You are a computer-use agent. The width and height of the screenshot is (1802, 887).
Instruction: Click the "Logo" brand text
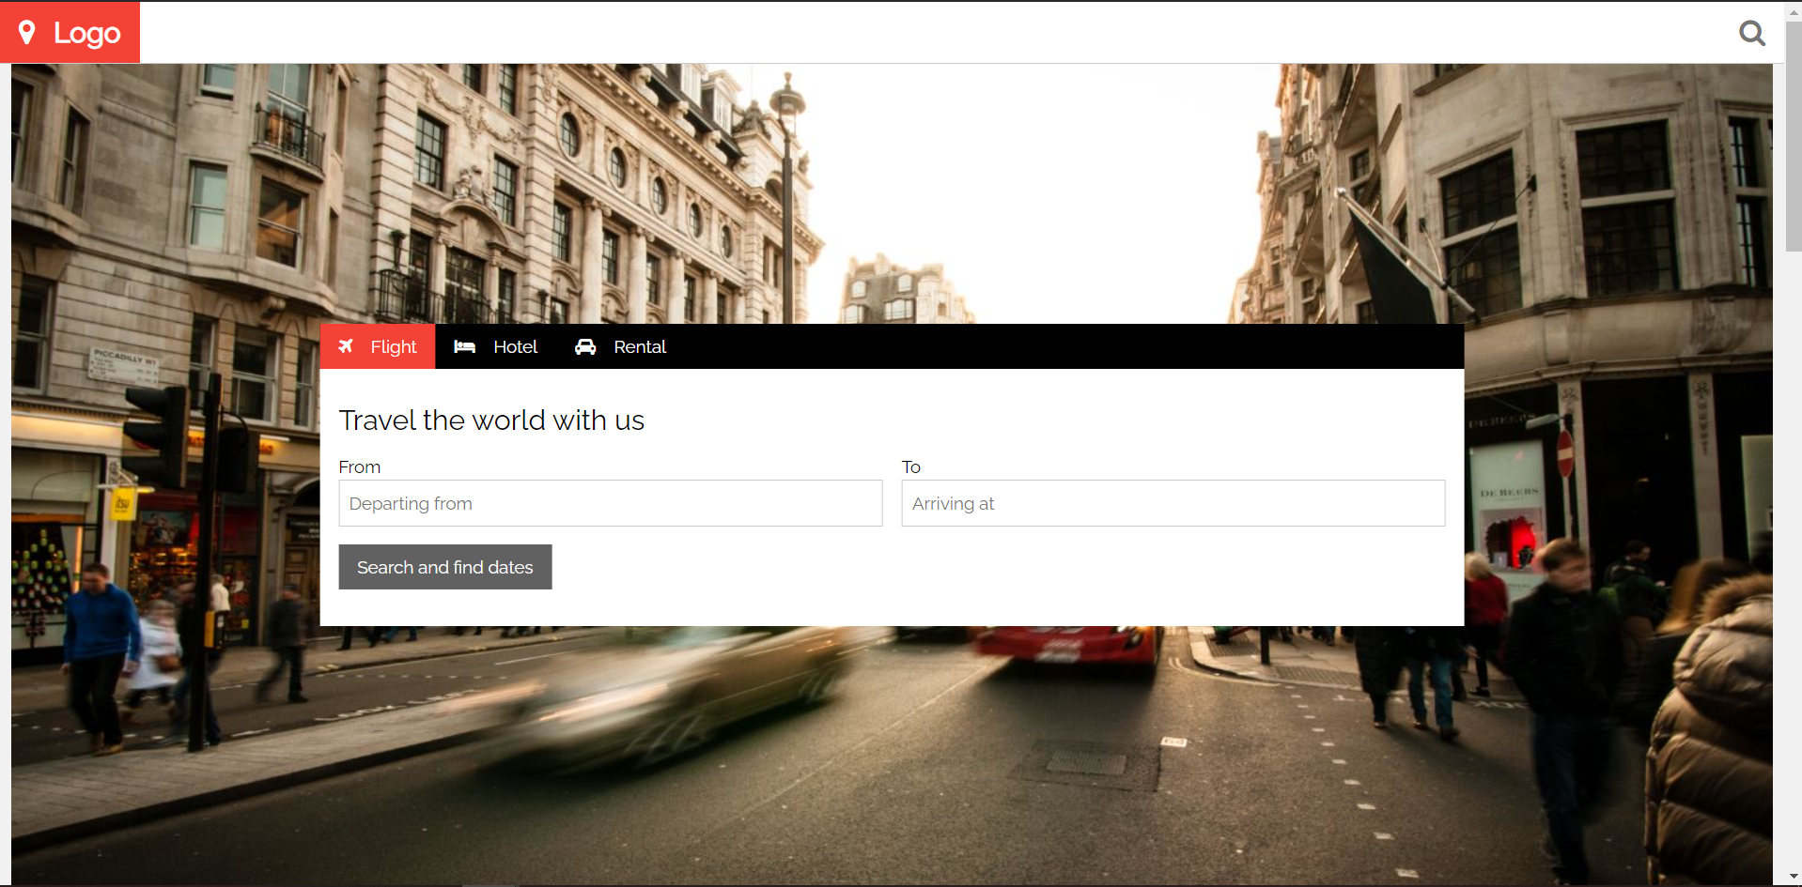pyautogui.click(x=86, y=34)
